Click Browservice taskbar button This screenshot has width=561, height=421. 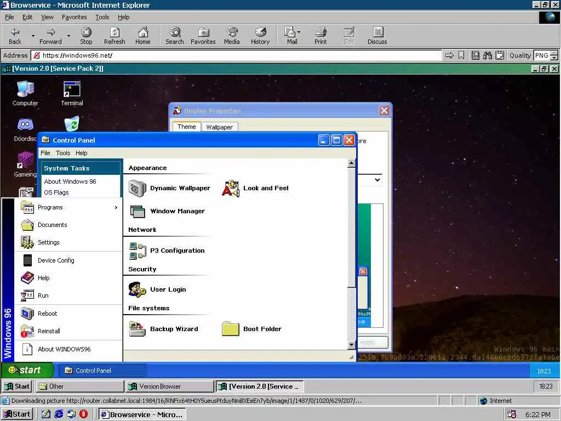pos(142,414)
